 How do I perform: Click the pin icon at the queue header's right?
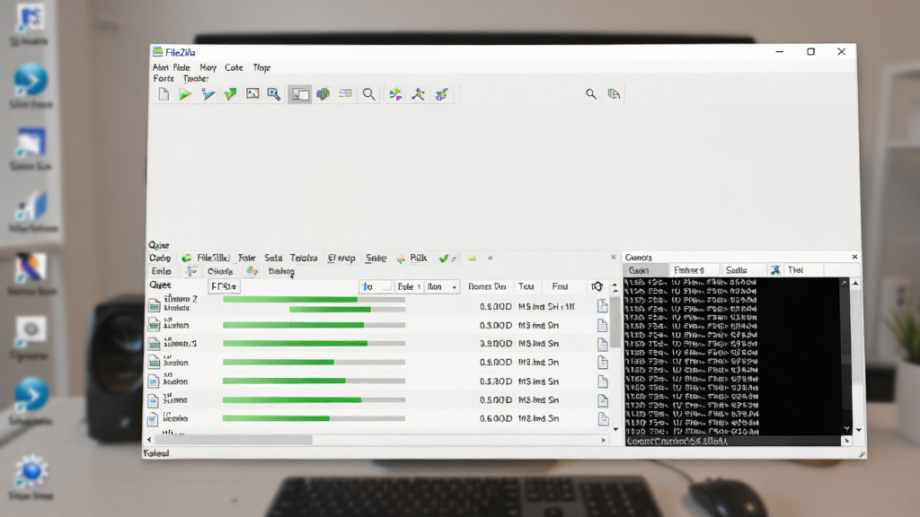pyautogui.click(x=597, y=286)
